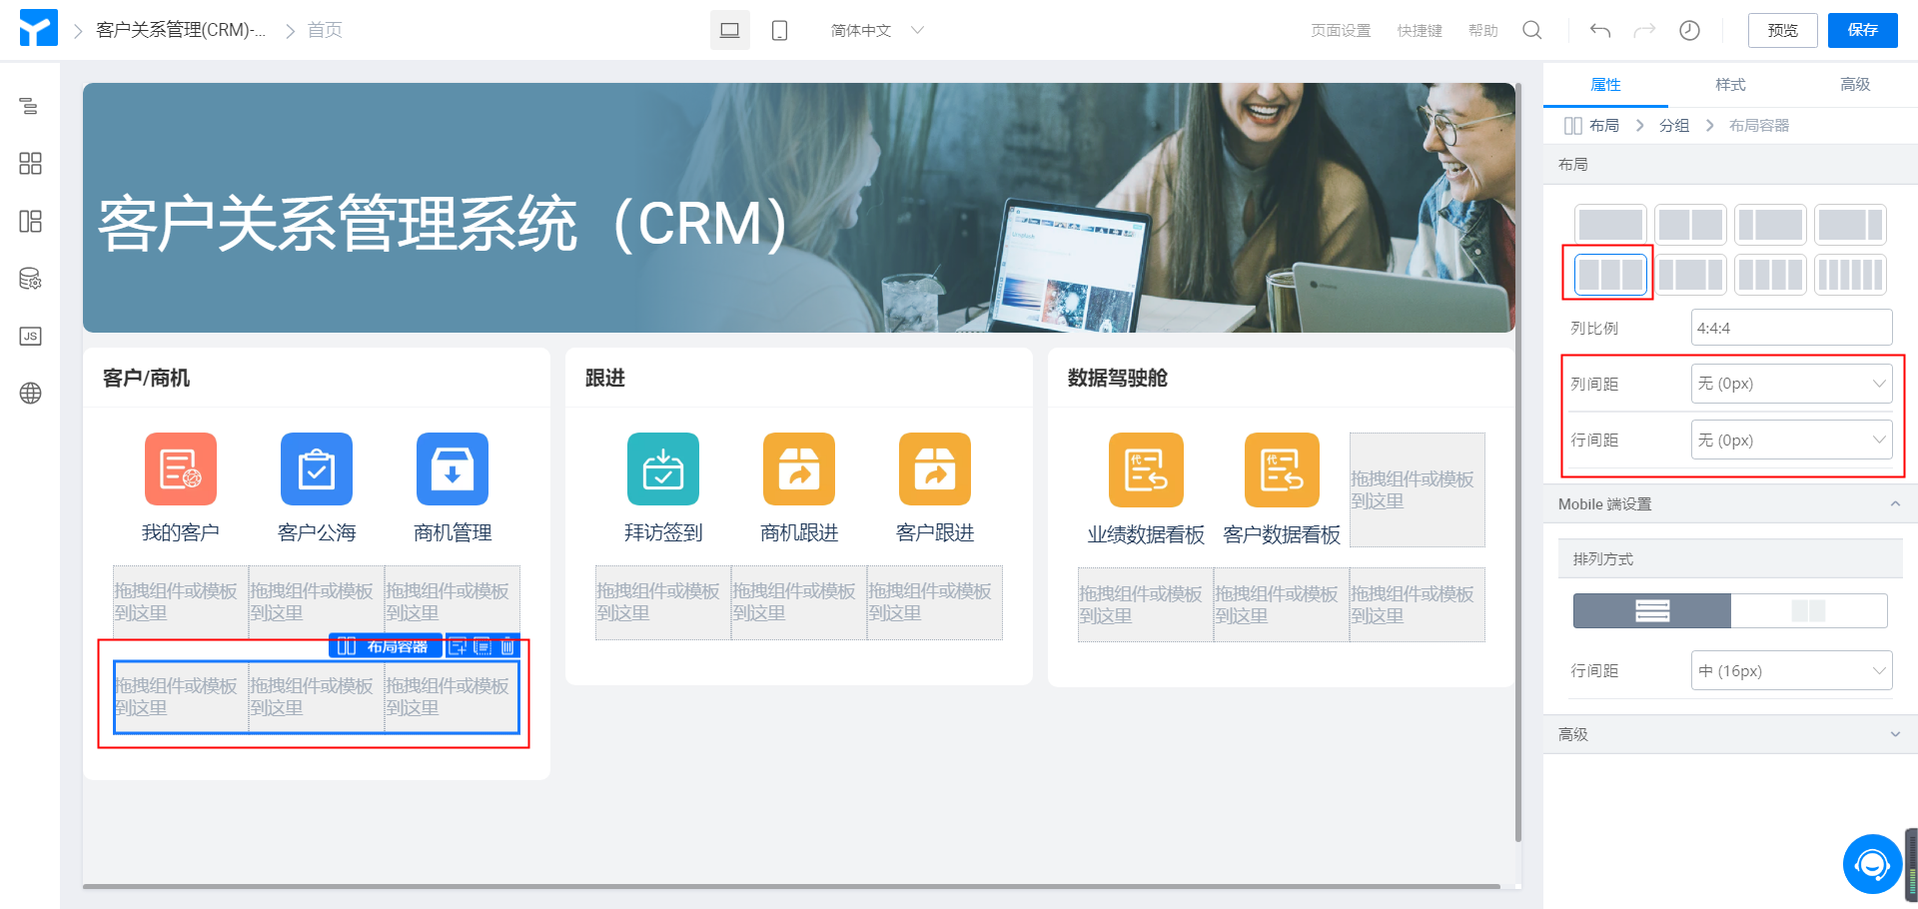The width and height of the screenshot is (1918, 909).
Task: Open the page templates sidebar icon
Action: pyautogui.click(x=30, y=221)
